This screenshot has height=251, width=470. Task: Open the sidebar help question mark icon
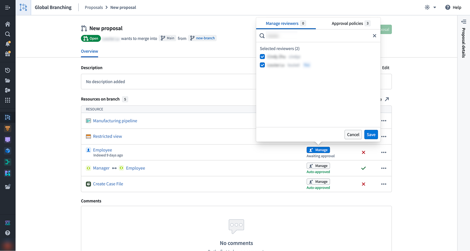[7, 233]
